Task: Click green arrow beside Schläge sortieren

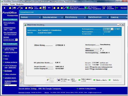Action: point(3,62)
